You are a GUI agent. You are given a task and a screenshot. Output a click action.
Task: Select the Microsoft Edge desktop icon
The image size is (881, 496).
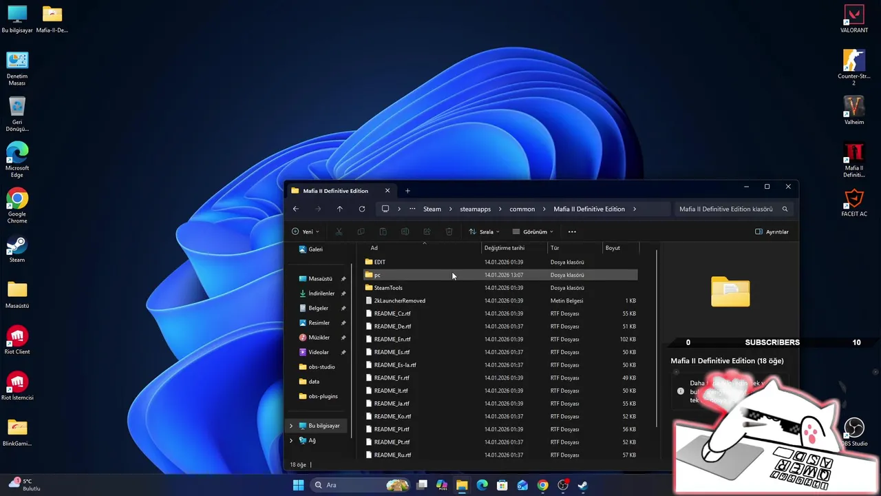17,160
